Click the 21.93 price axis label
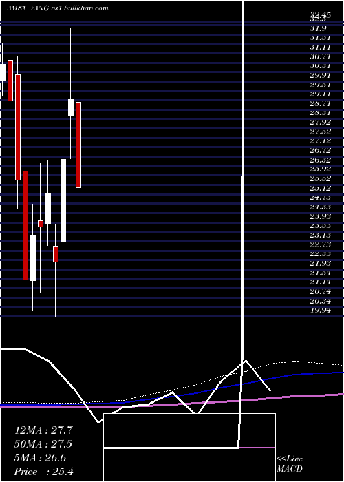 tap(320, 264)
